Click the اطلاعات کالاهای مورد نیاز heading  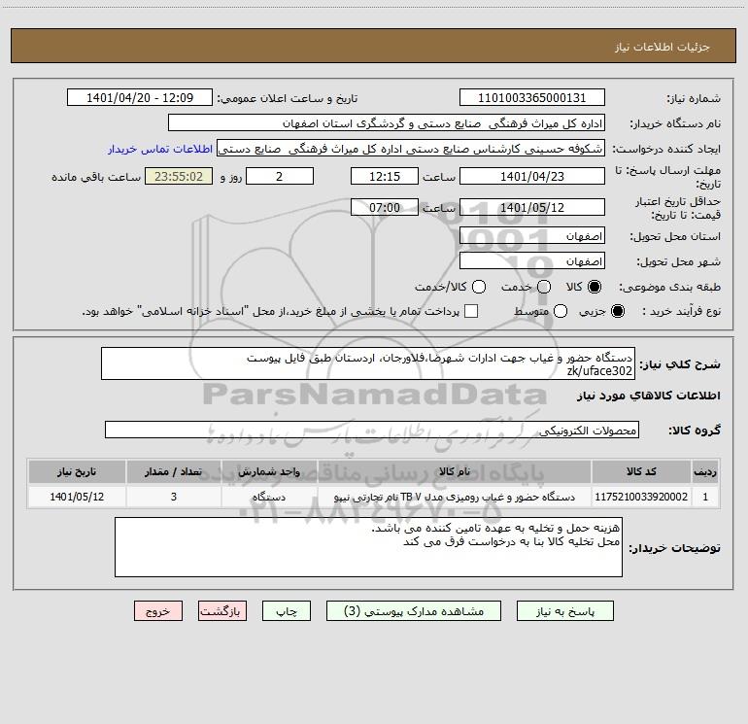click(648, 396)
